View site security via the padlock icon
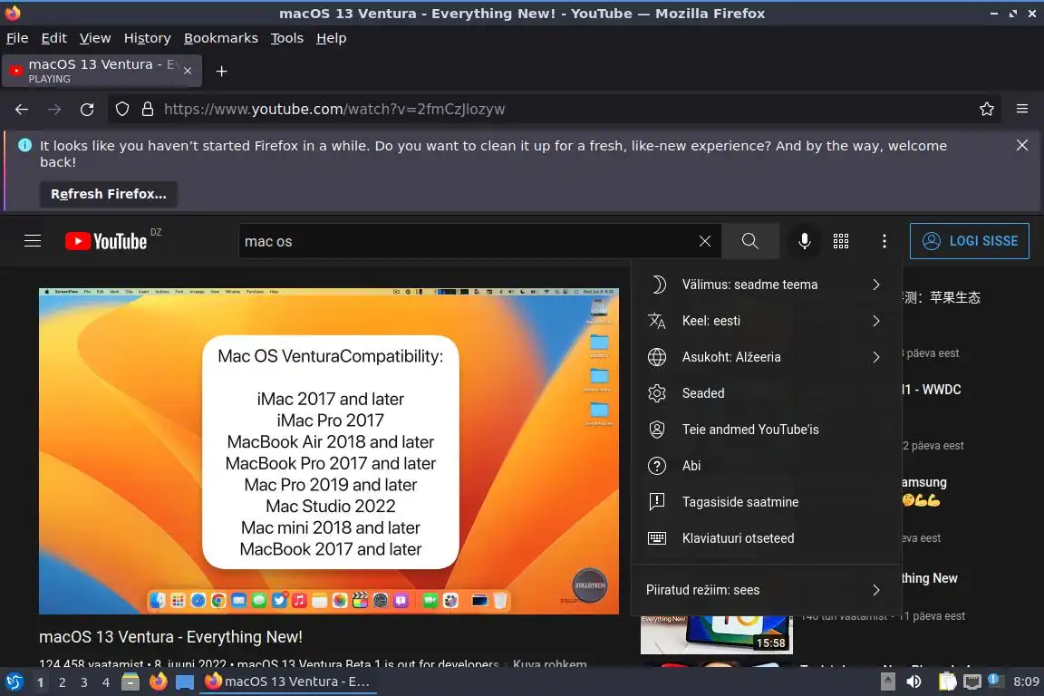The width and height of the screenshot is (1044, 696). (x=148, y=110)
